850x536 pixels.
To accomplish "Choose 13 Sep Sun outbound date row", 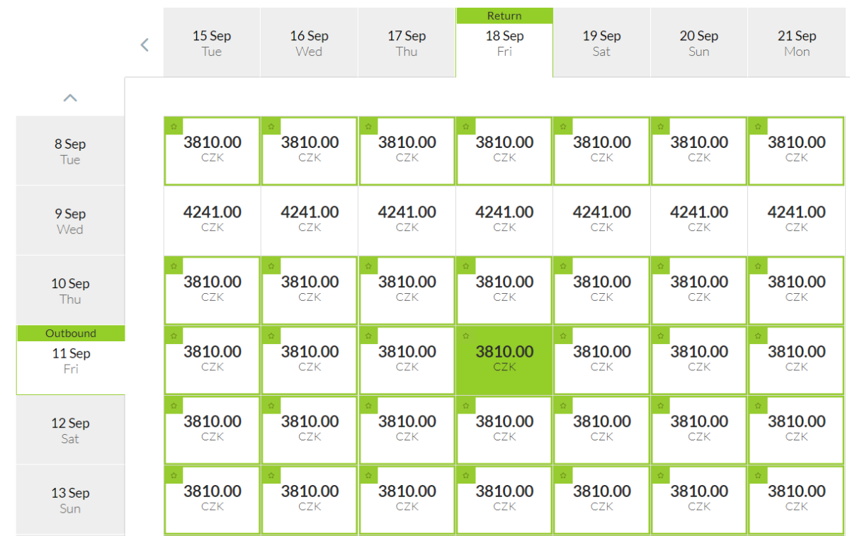I will (x=70, y=500).
